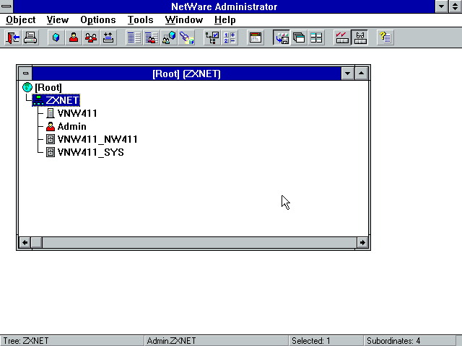Click the server tower icon beside VNW411
This screenshot has height=346, width=462.
(x=51, y=113)
